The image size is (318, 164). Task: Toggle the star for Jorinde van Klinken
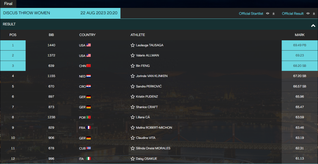tap(132, 76)
